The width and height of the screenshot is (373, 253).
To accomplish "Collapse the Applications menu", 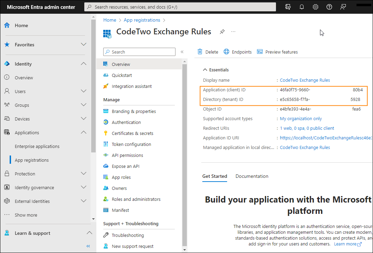I will [84, 133].
